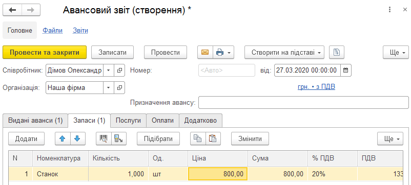Screen dimensions: 411x185
Task: Select the Ціна cell 800,00
Action: pyautogui.click(x=218, y=174)
